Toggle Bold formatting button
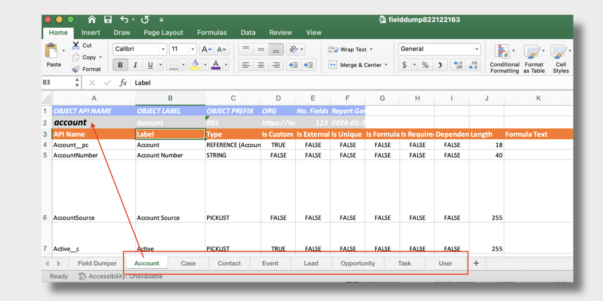The height and width of the screenshot is (301, 603). click(120, 65)
